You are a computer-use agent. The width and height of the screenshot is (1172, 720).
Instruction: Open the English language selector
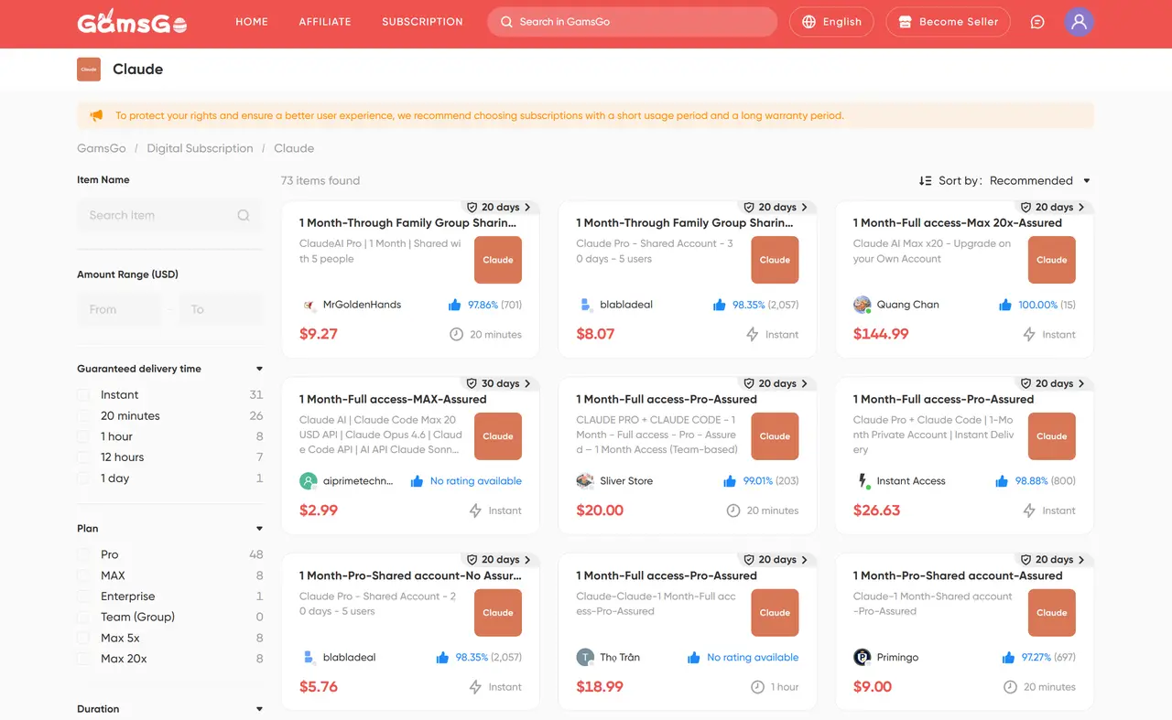coord(831,22)
